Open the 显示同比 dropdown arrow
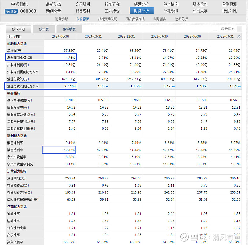Viewport: 248px width, 245px height. pos(239,29)
